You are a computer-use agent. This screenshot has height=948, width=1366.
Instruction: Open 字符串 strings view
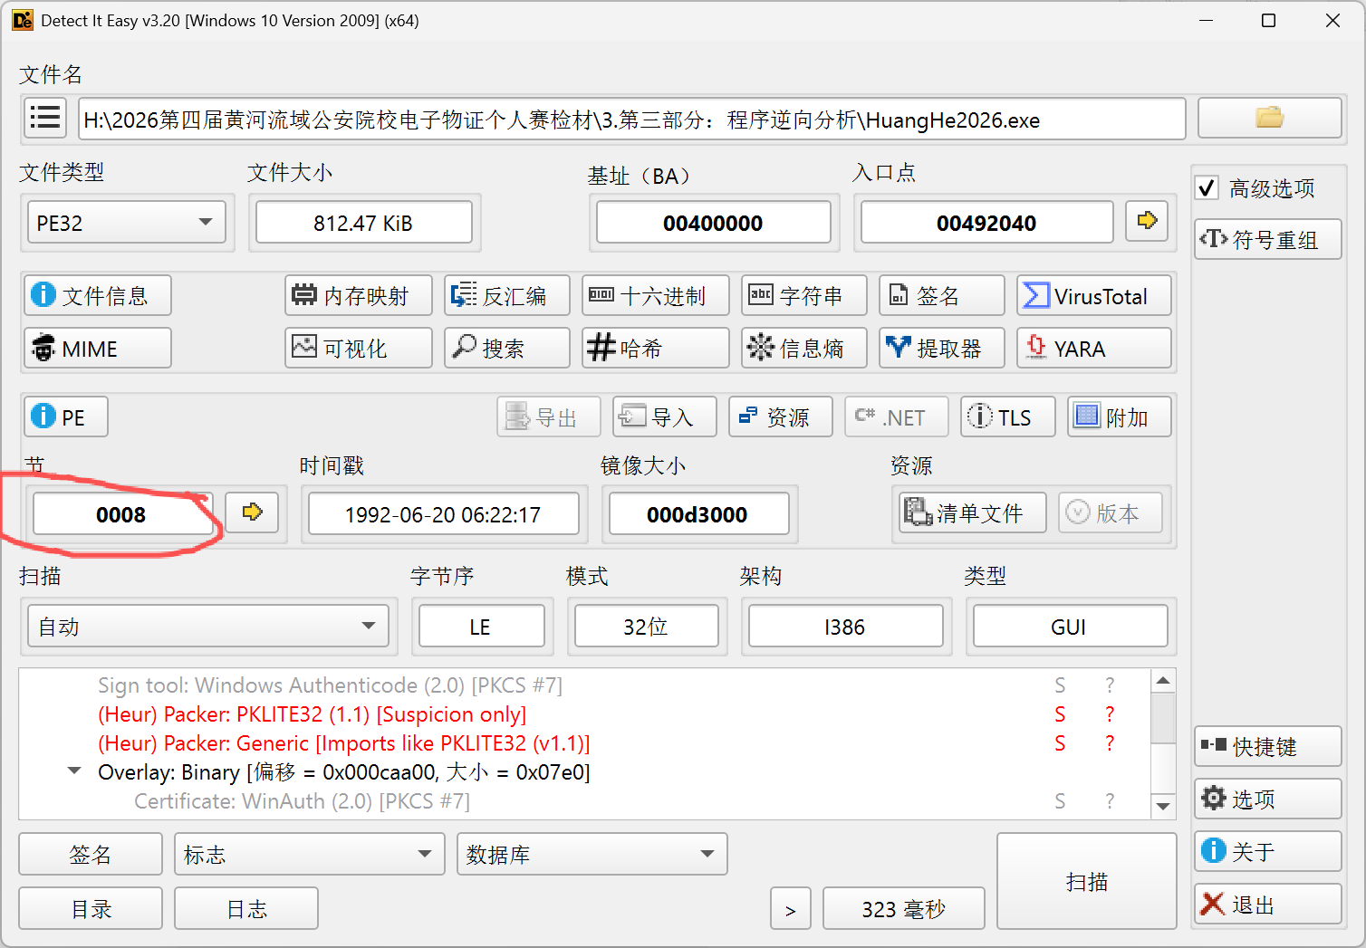coord(804,295)
